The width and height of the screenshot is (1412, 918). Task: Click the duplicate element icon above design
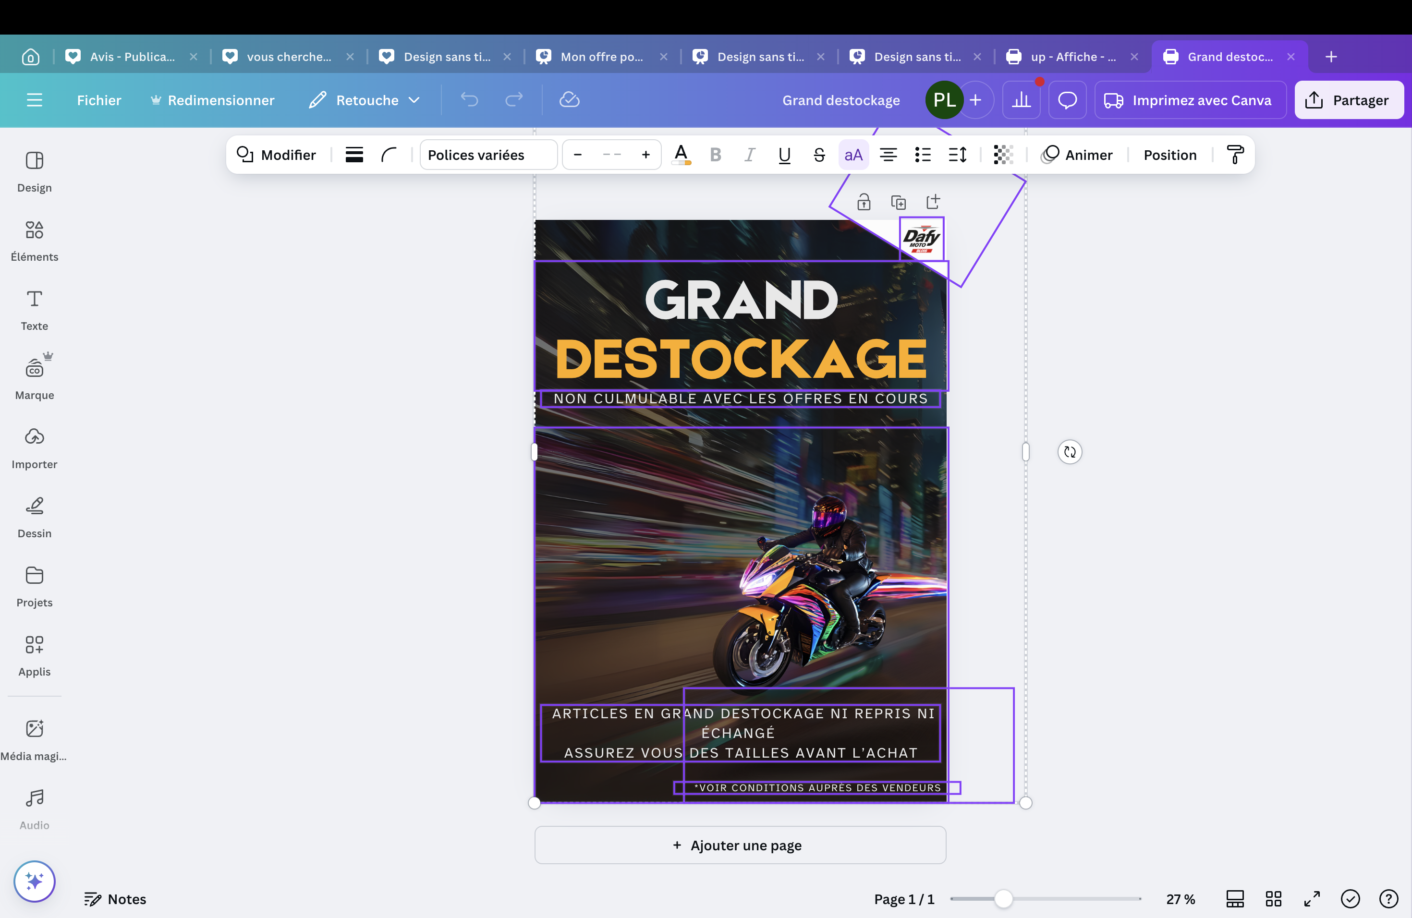898,202
